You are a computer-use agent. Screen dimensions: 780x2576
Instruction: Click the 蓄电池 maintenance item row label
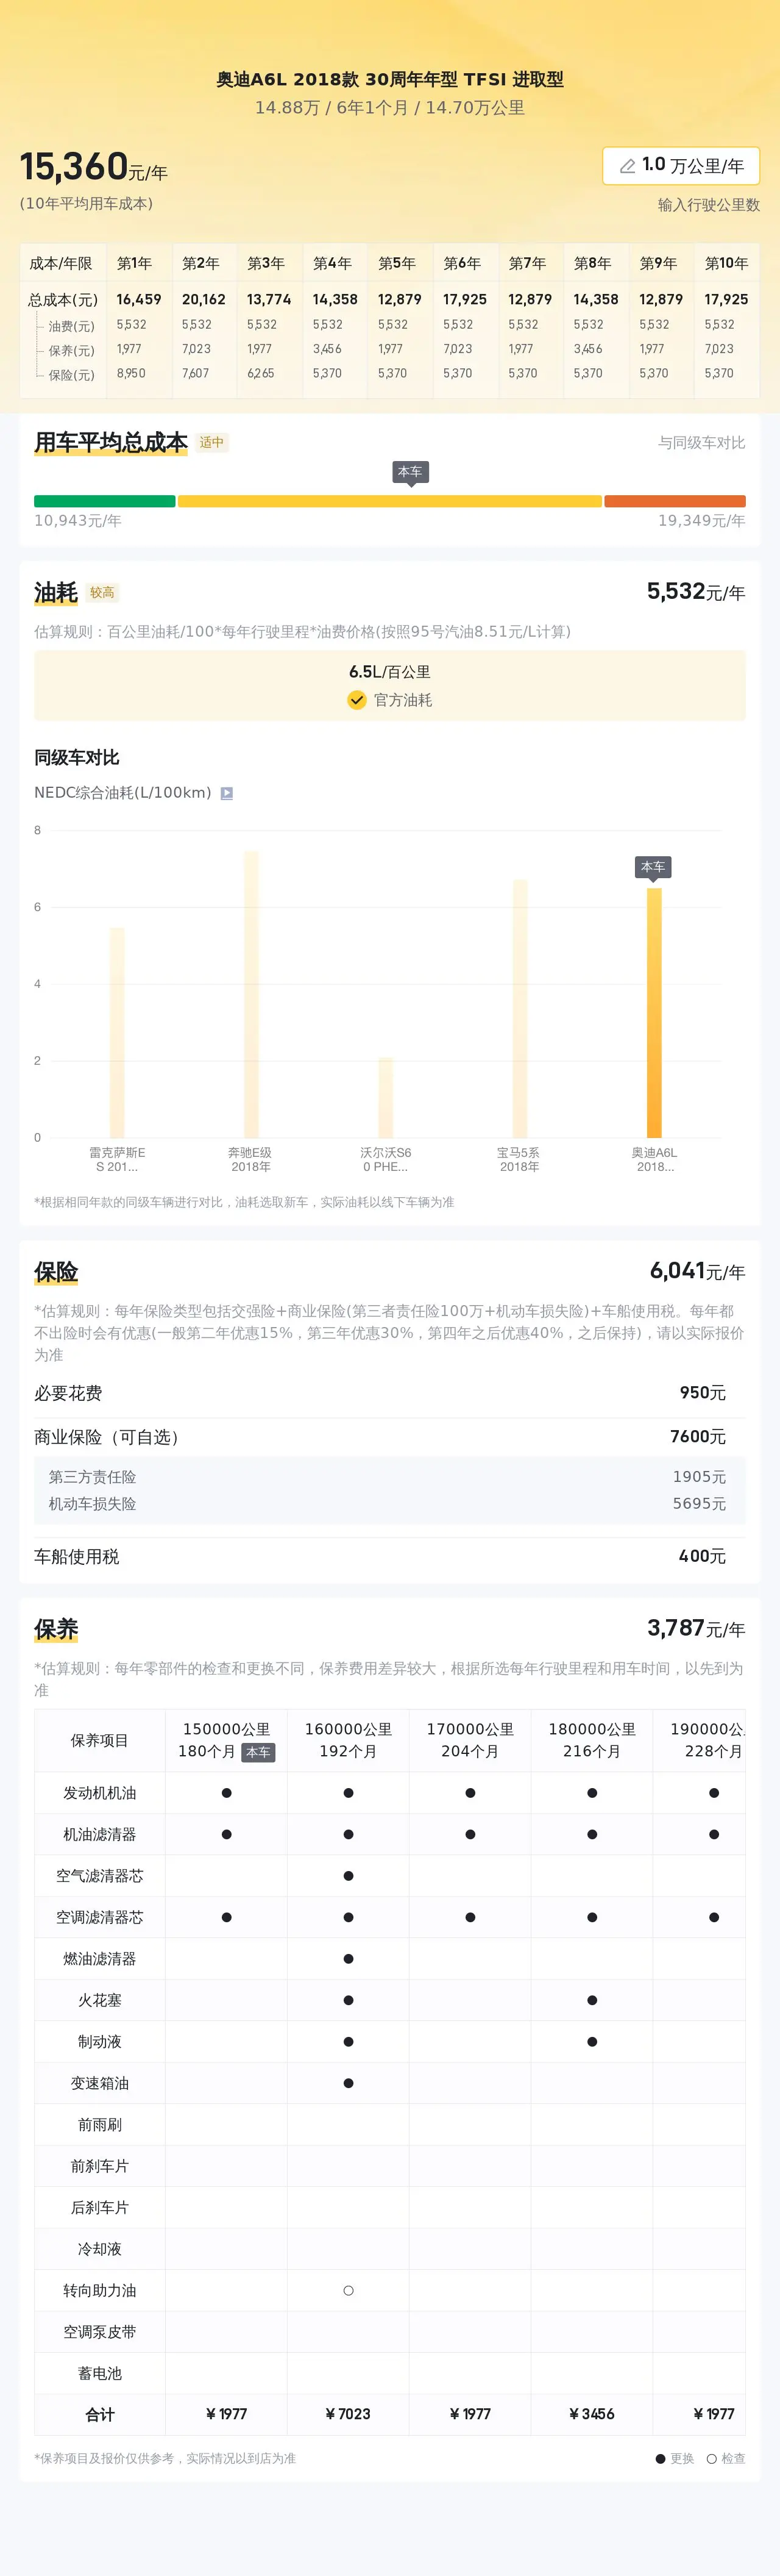[100, 2373]
